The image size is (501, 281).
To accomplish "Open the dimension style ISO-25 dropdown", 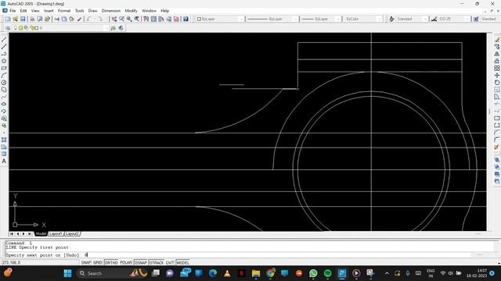I will pyautogui.click(x=454, y=19).
